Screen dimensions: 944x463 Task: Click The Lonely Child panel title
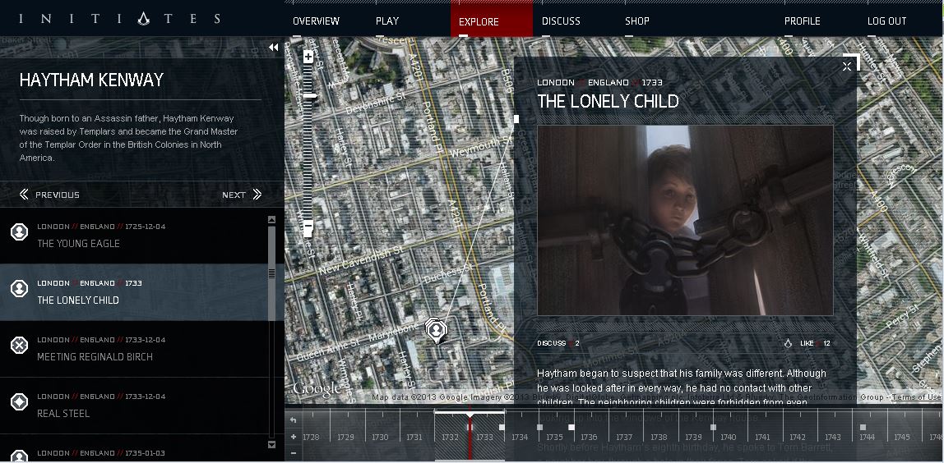pos(608,101)
